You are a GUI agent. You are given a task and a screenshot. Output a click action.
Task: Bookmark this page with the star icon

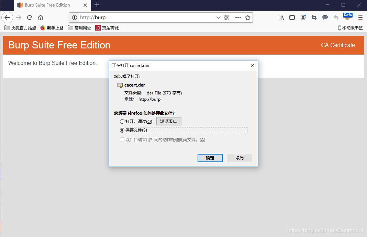click(x=248, y=18)
